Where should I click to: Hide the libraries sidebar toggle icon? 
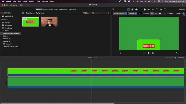[x=23, y=13]
